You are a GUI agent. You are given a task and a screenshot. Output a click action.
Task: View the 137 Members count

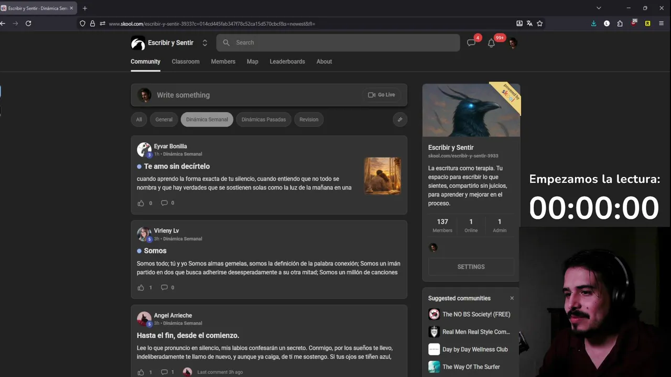(442, 225)
